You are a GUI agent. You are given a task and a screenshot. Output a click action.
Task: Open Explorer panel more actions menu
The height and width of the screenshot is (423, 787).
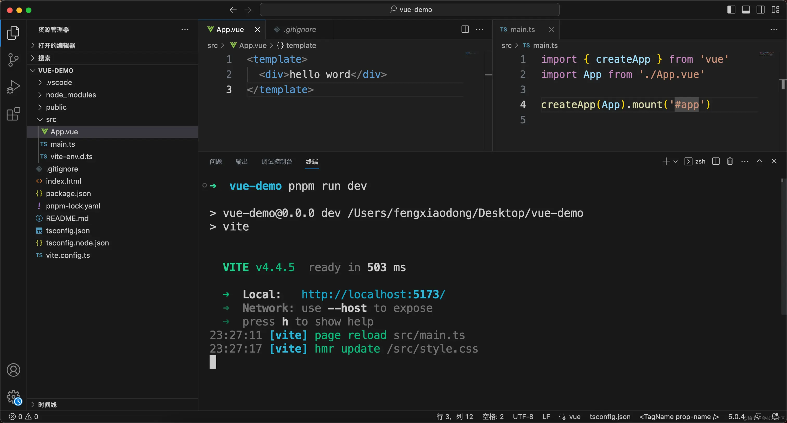[185, 29]
